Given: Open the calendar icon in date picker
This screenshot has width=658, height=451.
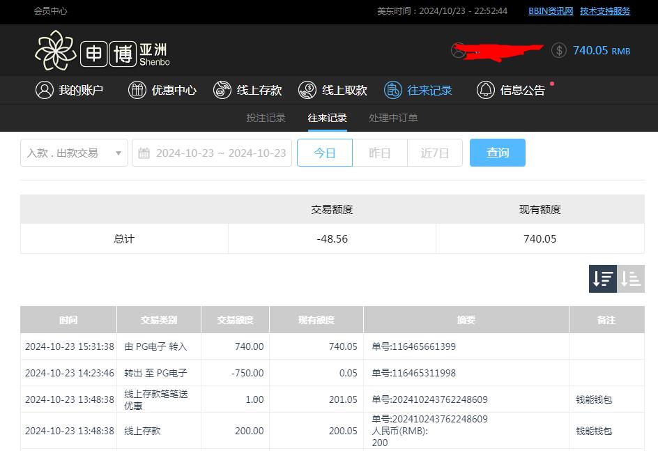Looking at the screenshot, I should (144, 152).
